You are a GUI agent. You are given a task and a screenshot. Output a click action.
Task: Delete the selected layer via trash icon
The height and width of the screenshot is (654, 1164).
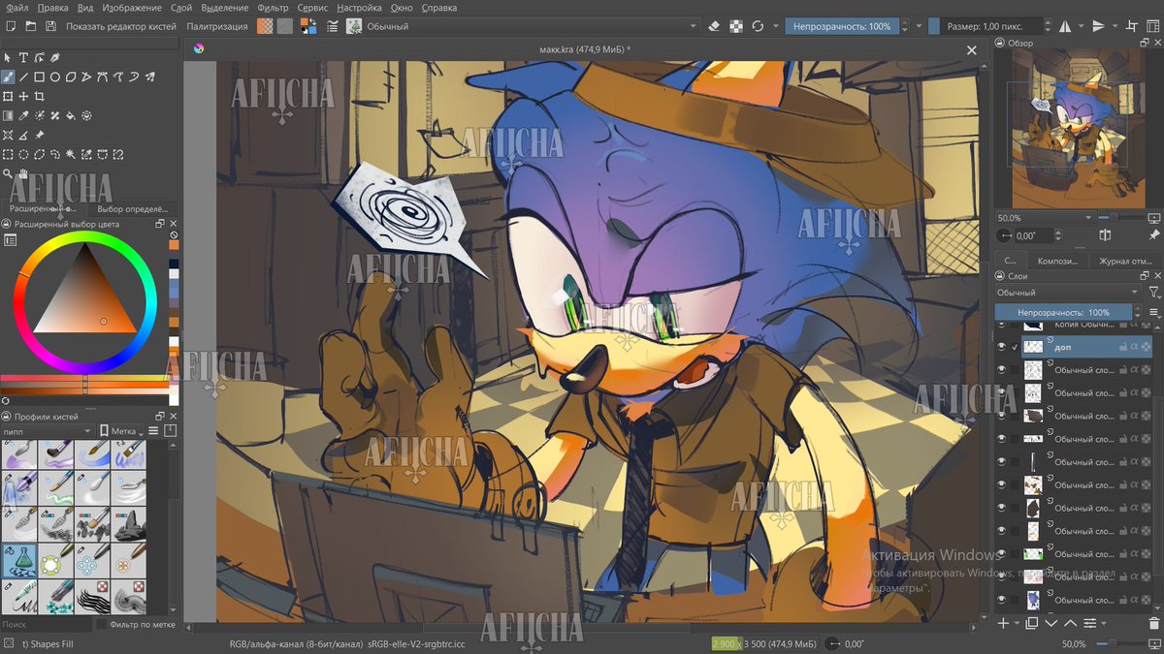[x=1153, y=623]
